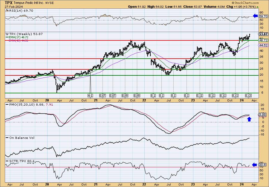Click the bar-chart icon before TPX (Weekly)

tap(7, 34)
